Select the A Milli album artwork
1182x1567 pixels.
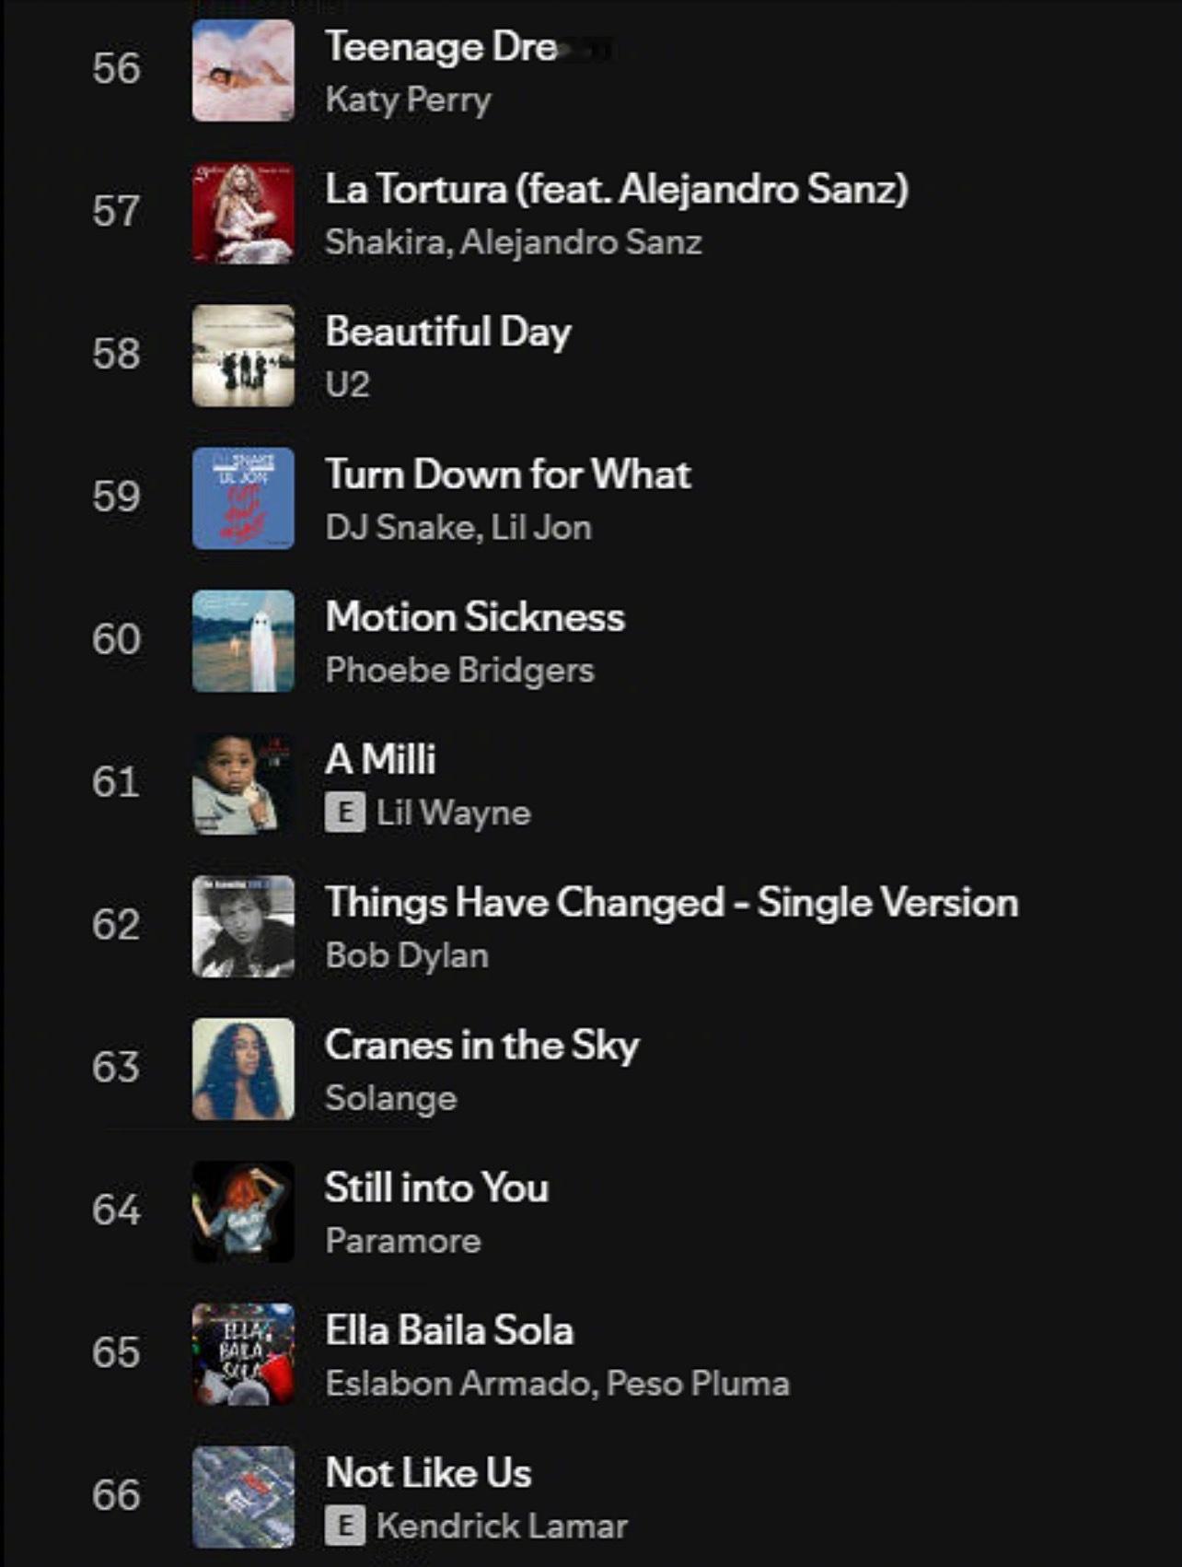pyautogui.click(x=243, y=784)
